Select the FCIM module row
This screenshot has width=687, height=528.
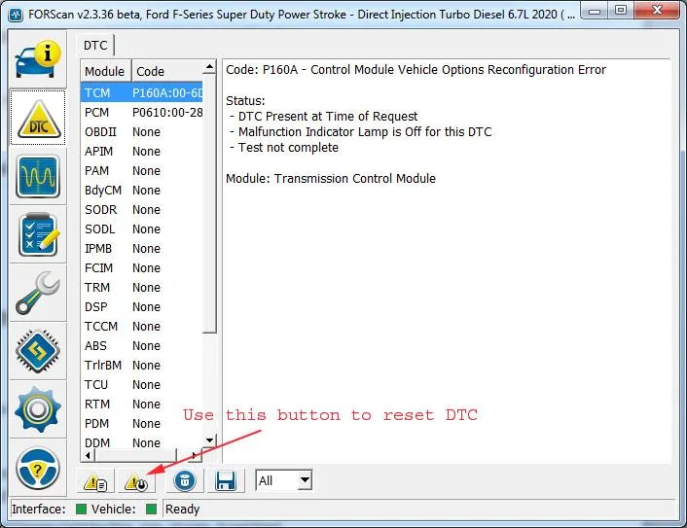[141, 268]
